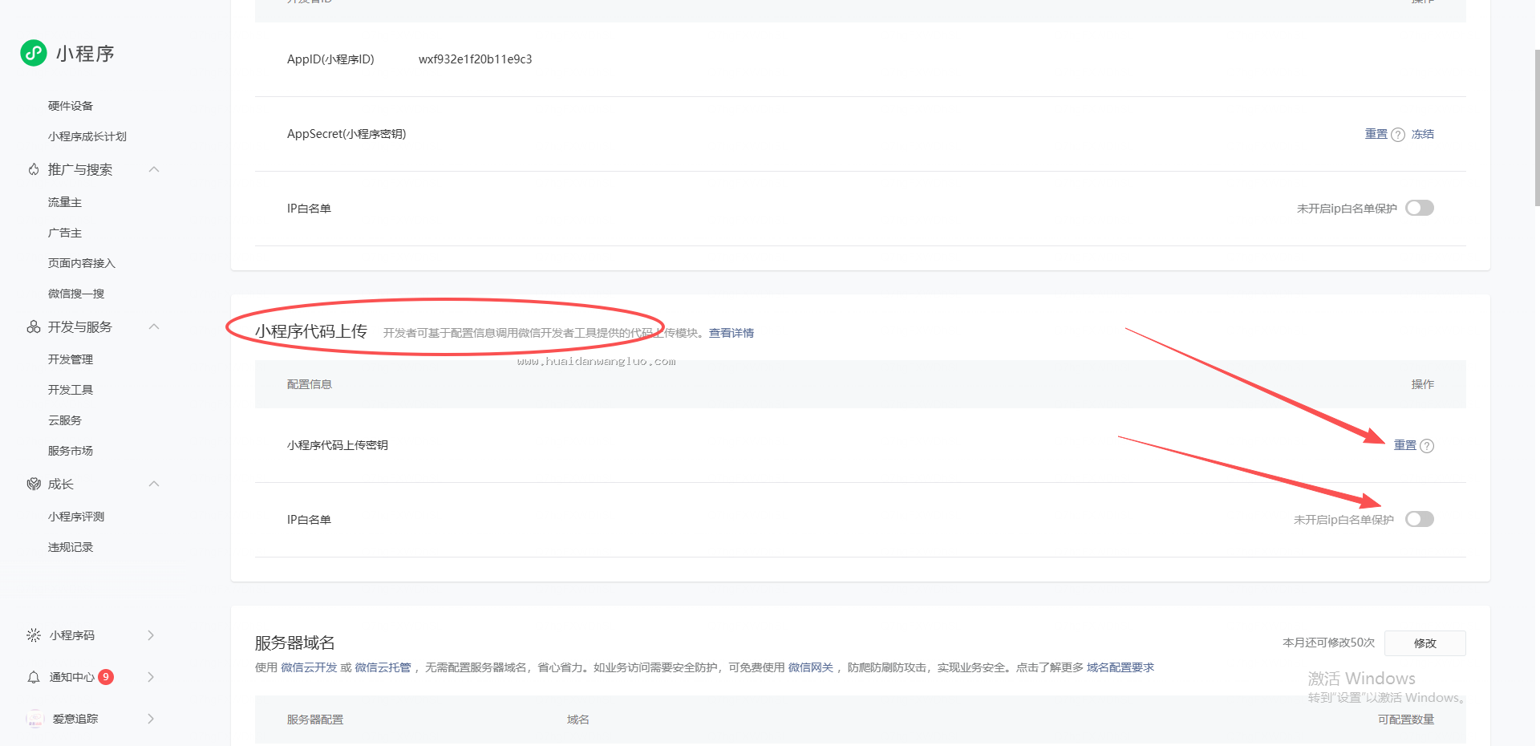Click the 成长 section icon
1540x746 pixels.
point(34,484)
